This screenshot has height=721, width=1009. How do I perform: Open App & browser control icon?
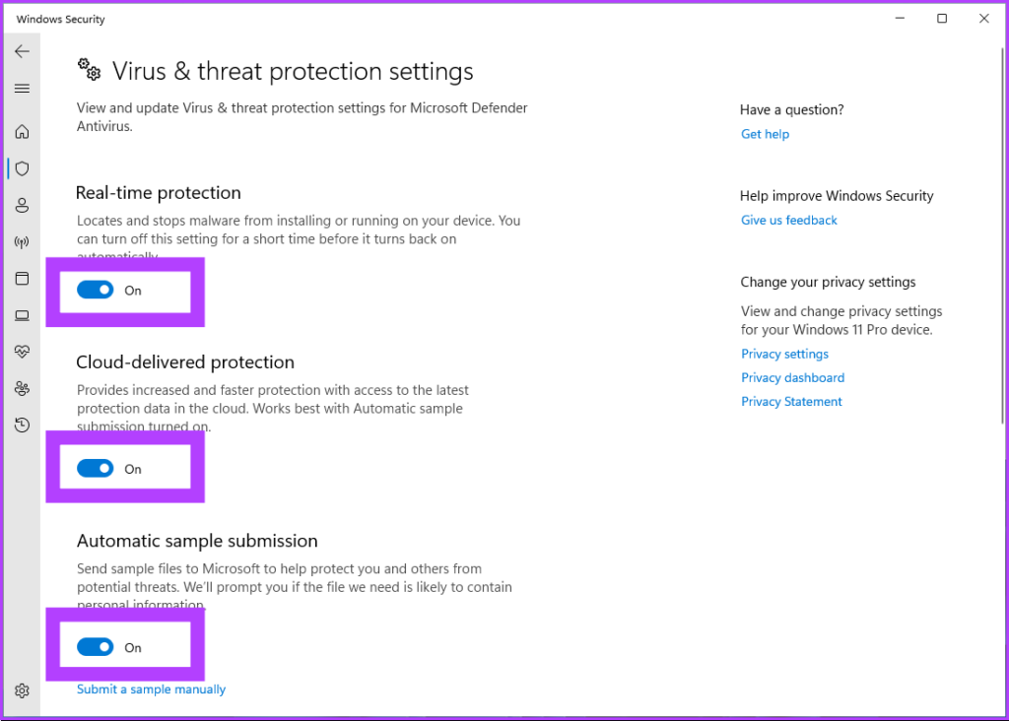pos(22,279)
